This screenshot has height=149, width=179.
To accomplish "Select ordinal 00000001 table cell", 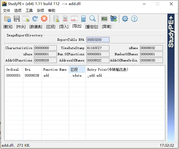I will point(13,75).
